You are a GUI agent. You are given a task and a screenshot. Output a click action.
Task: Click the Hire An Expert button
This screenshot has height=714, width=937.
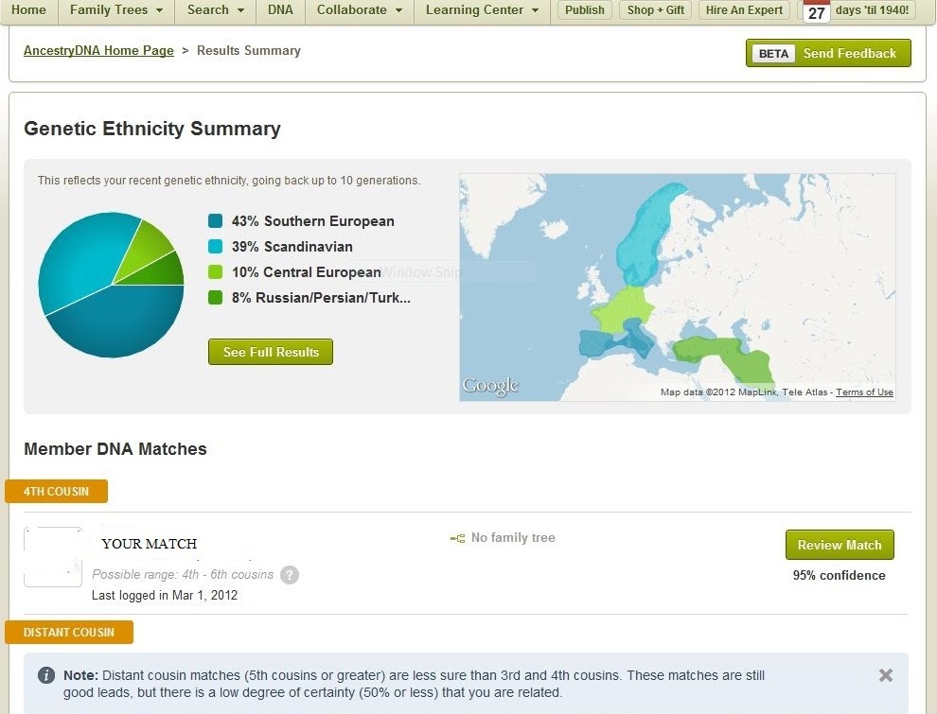[x=744, y=10]
